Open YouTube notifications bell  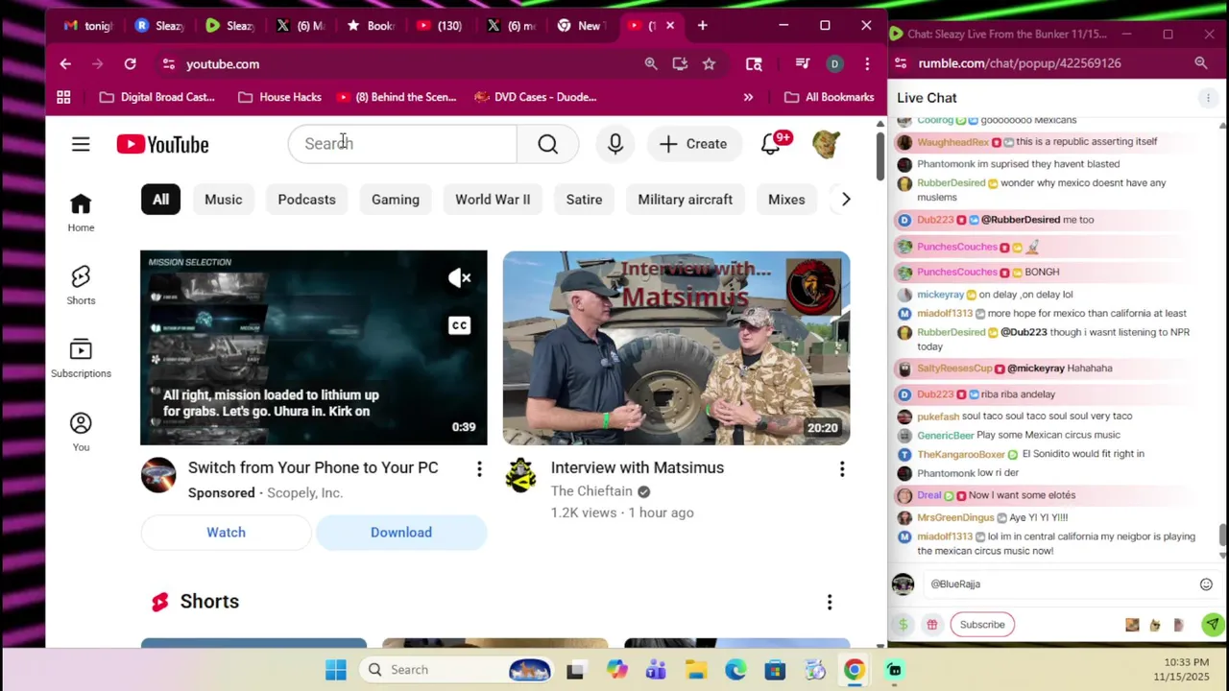tap(771, 144)
